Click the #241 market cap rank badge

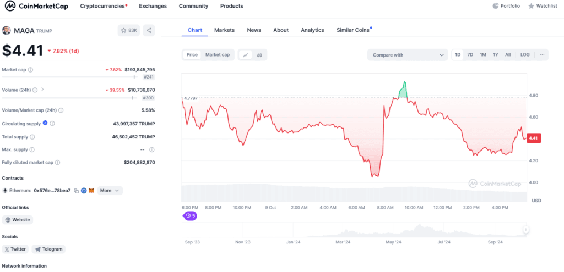click(x=148, y=77)
